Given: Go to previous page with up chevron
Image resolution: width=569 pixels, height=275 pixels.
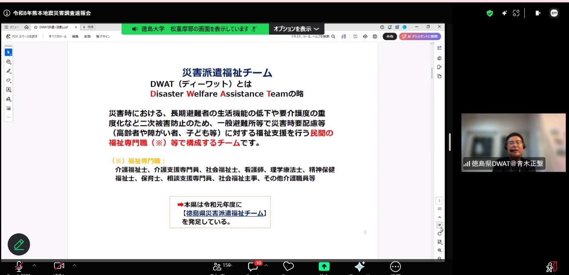Looking at the screenshot, I should [x=440, y=217].
